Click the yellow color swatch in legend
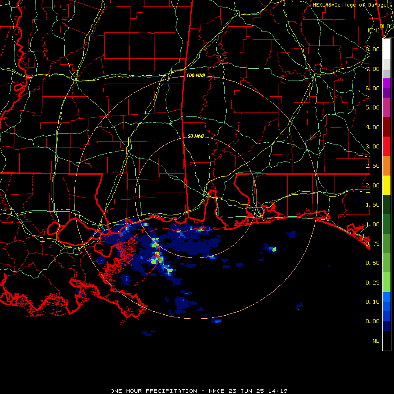The width and height of the screenshot is (394, 394). [387, 185]
